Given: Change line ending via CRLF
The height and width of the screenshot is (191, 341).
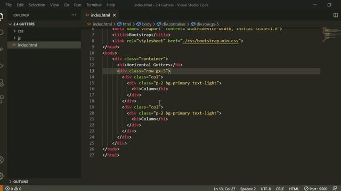Looking at the screenshot, I should click(280, 189).
